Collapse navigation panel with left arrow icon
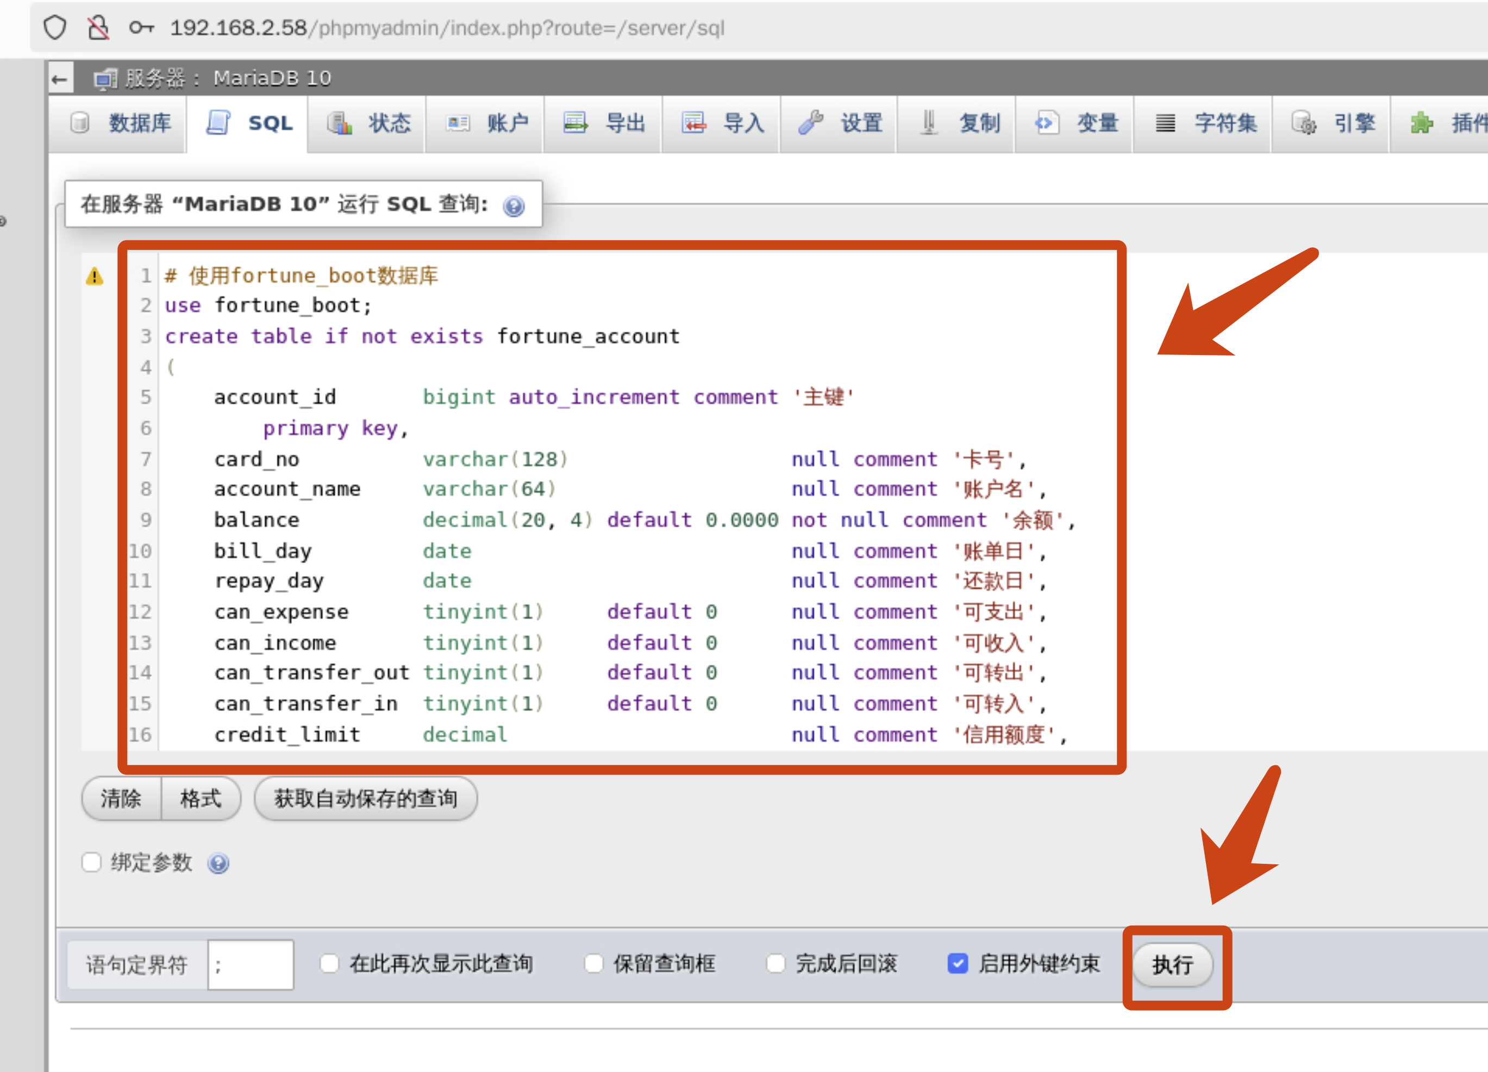 tap(60, 79)
